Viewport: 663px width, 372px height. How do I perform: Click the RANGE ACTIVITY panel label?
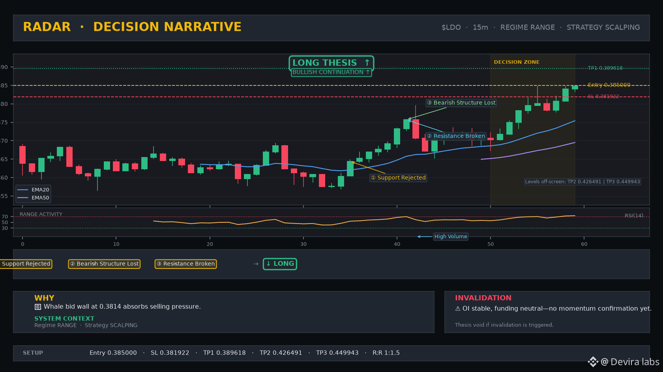coord(41,215)
